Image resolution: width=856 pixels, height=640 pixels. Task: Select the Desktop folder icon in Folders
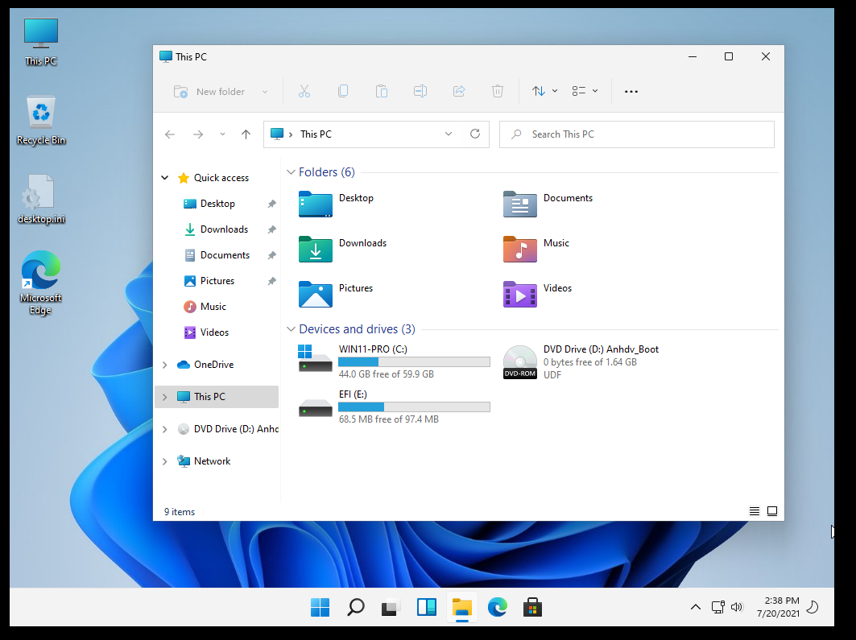[316, 204]
